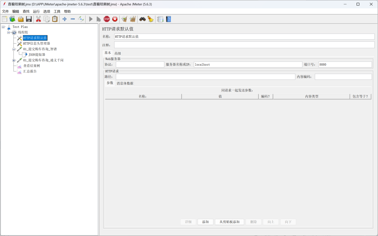Collapse the Test Plan tree node
Screen dimensions: 378x236
point(3,27)
